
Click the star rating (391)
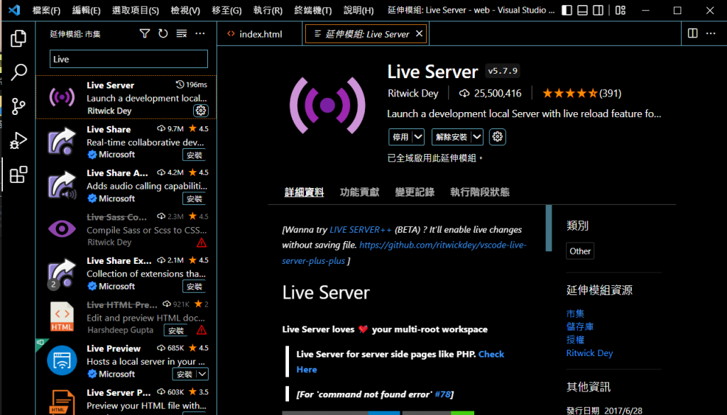(581, 93)
